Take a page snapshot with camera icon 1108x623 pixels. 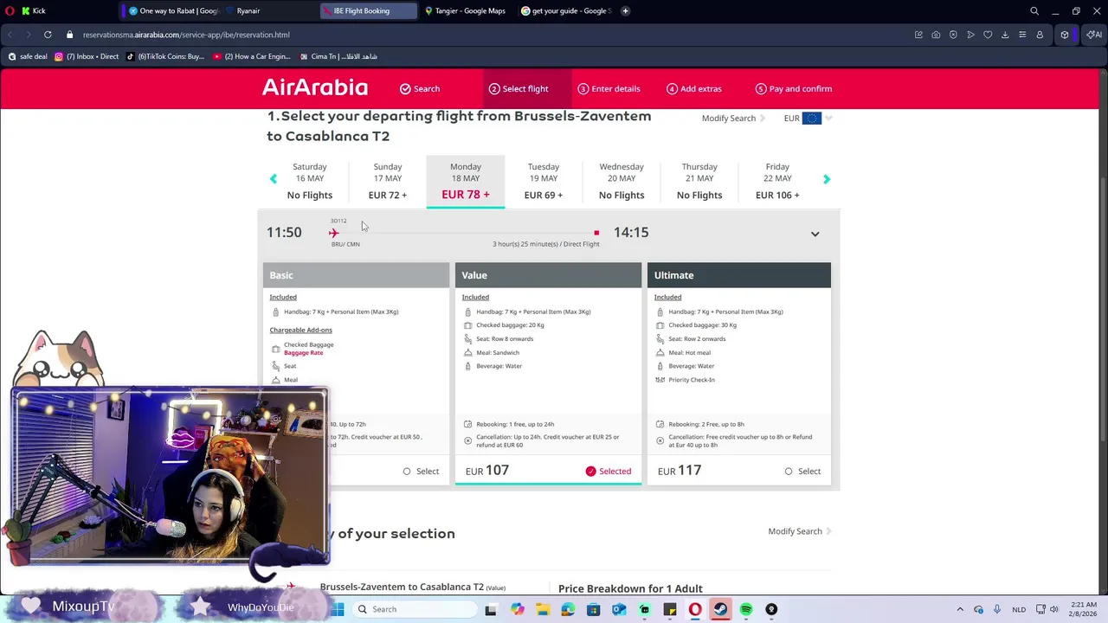[936, 35]
